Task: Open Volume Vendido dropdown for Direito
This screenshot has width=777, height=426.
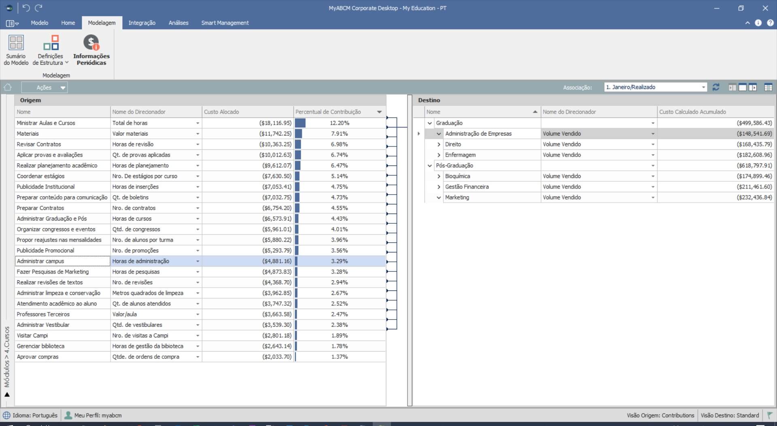Action: [x=653, y=144]
